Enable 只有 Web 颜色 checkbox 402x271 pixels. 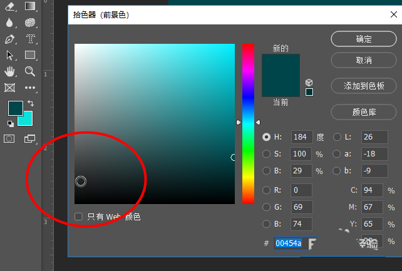click(78, 217)
